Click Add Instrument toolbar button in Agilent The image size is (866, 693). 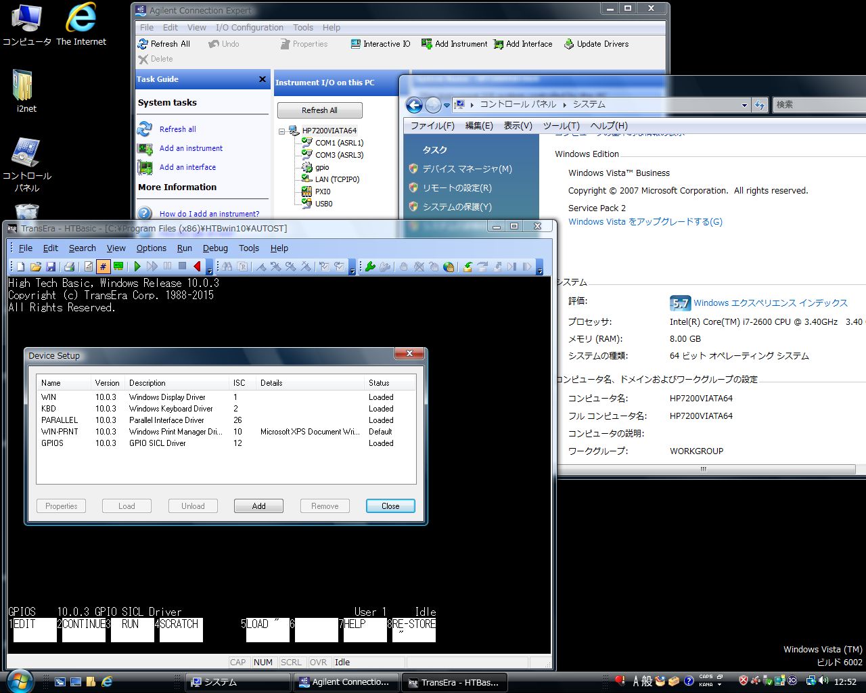(454, 44)
